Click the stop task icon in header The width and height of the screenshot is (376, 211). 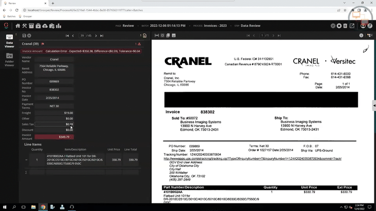coord(339,26)
